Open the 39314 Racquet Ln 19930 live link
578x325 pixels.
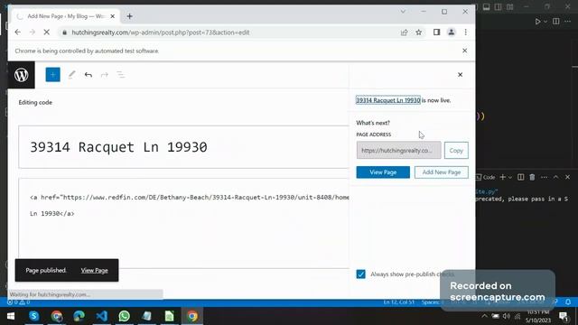tap(387, 100)
